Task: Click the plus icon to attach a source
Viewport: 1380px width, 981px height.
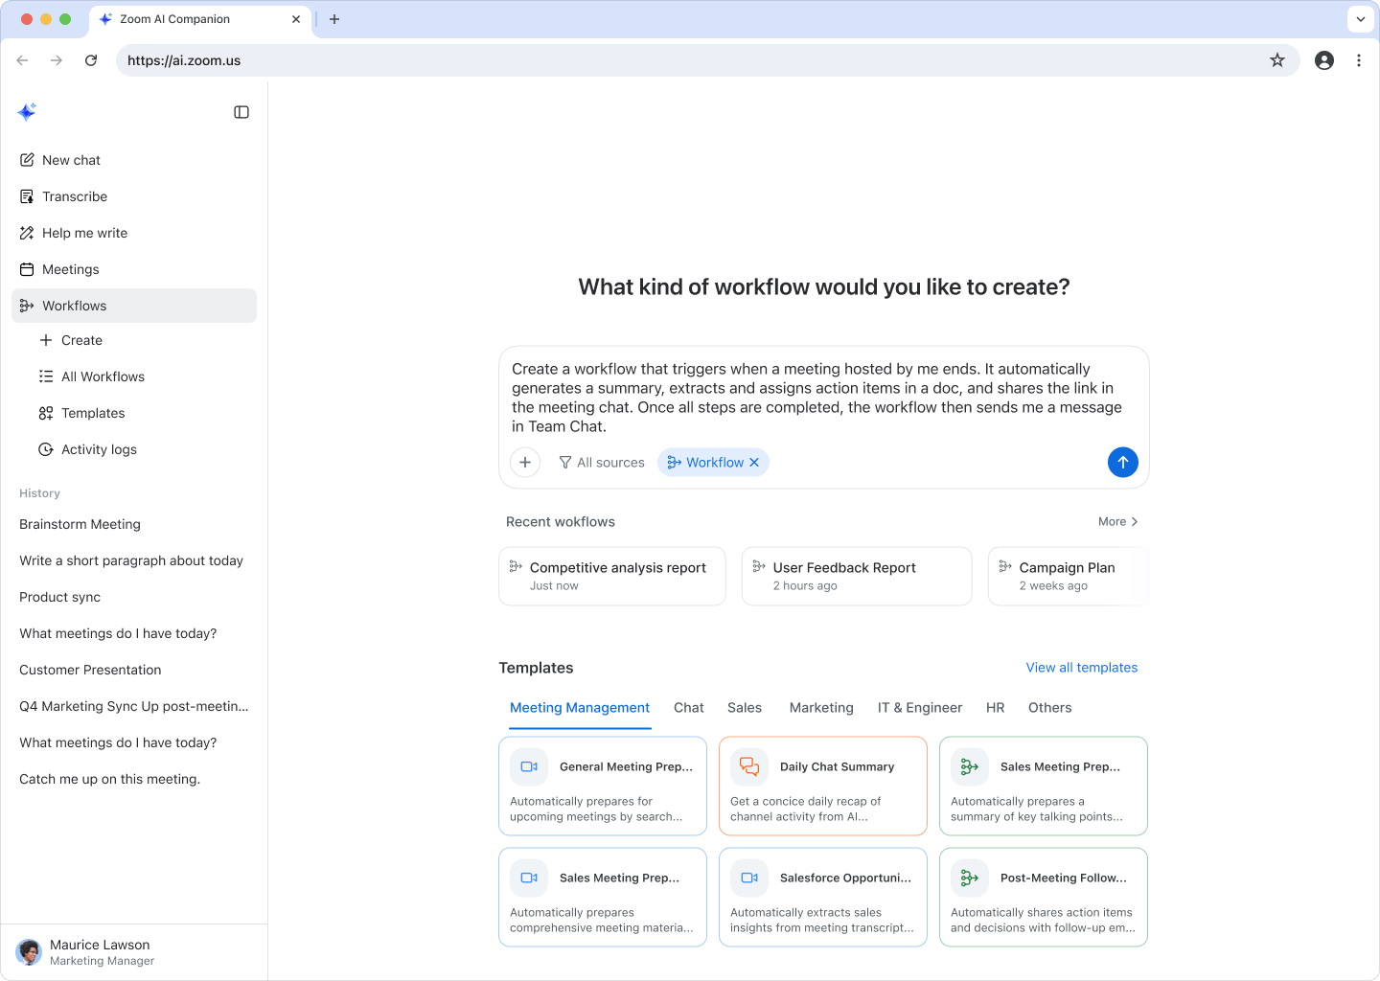Action: (524, 462)
